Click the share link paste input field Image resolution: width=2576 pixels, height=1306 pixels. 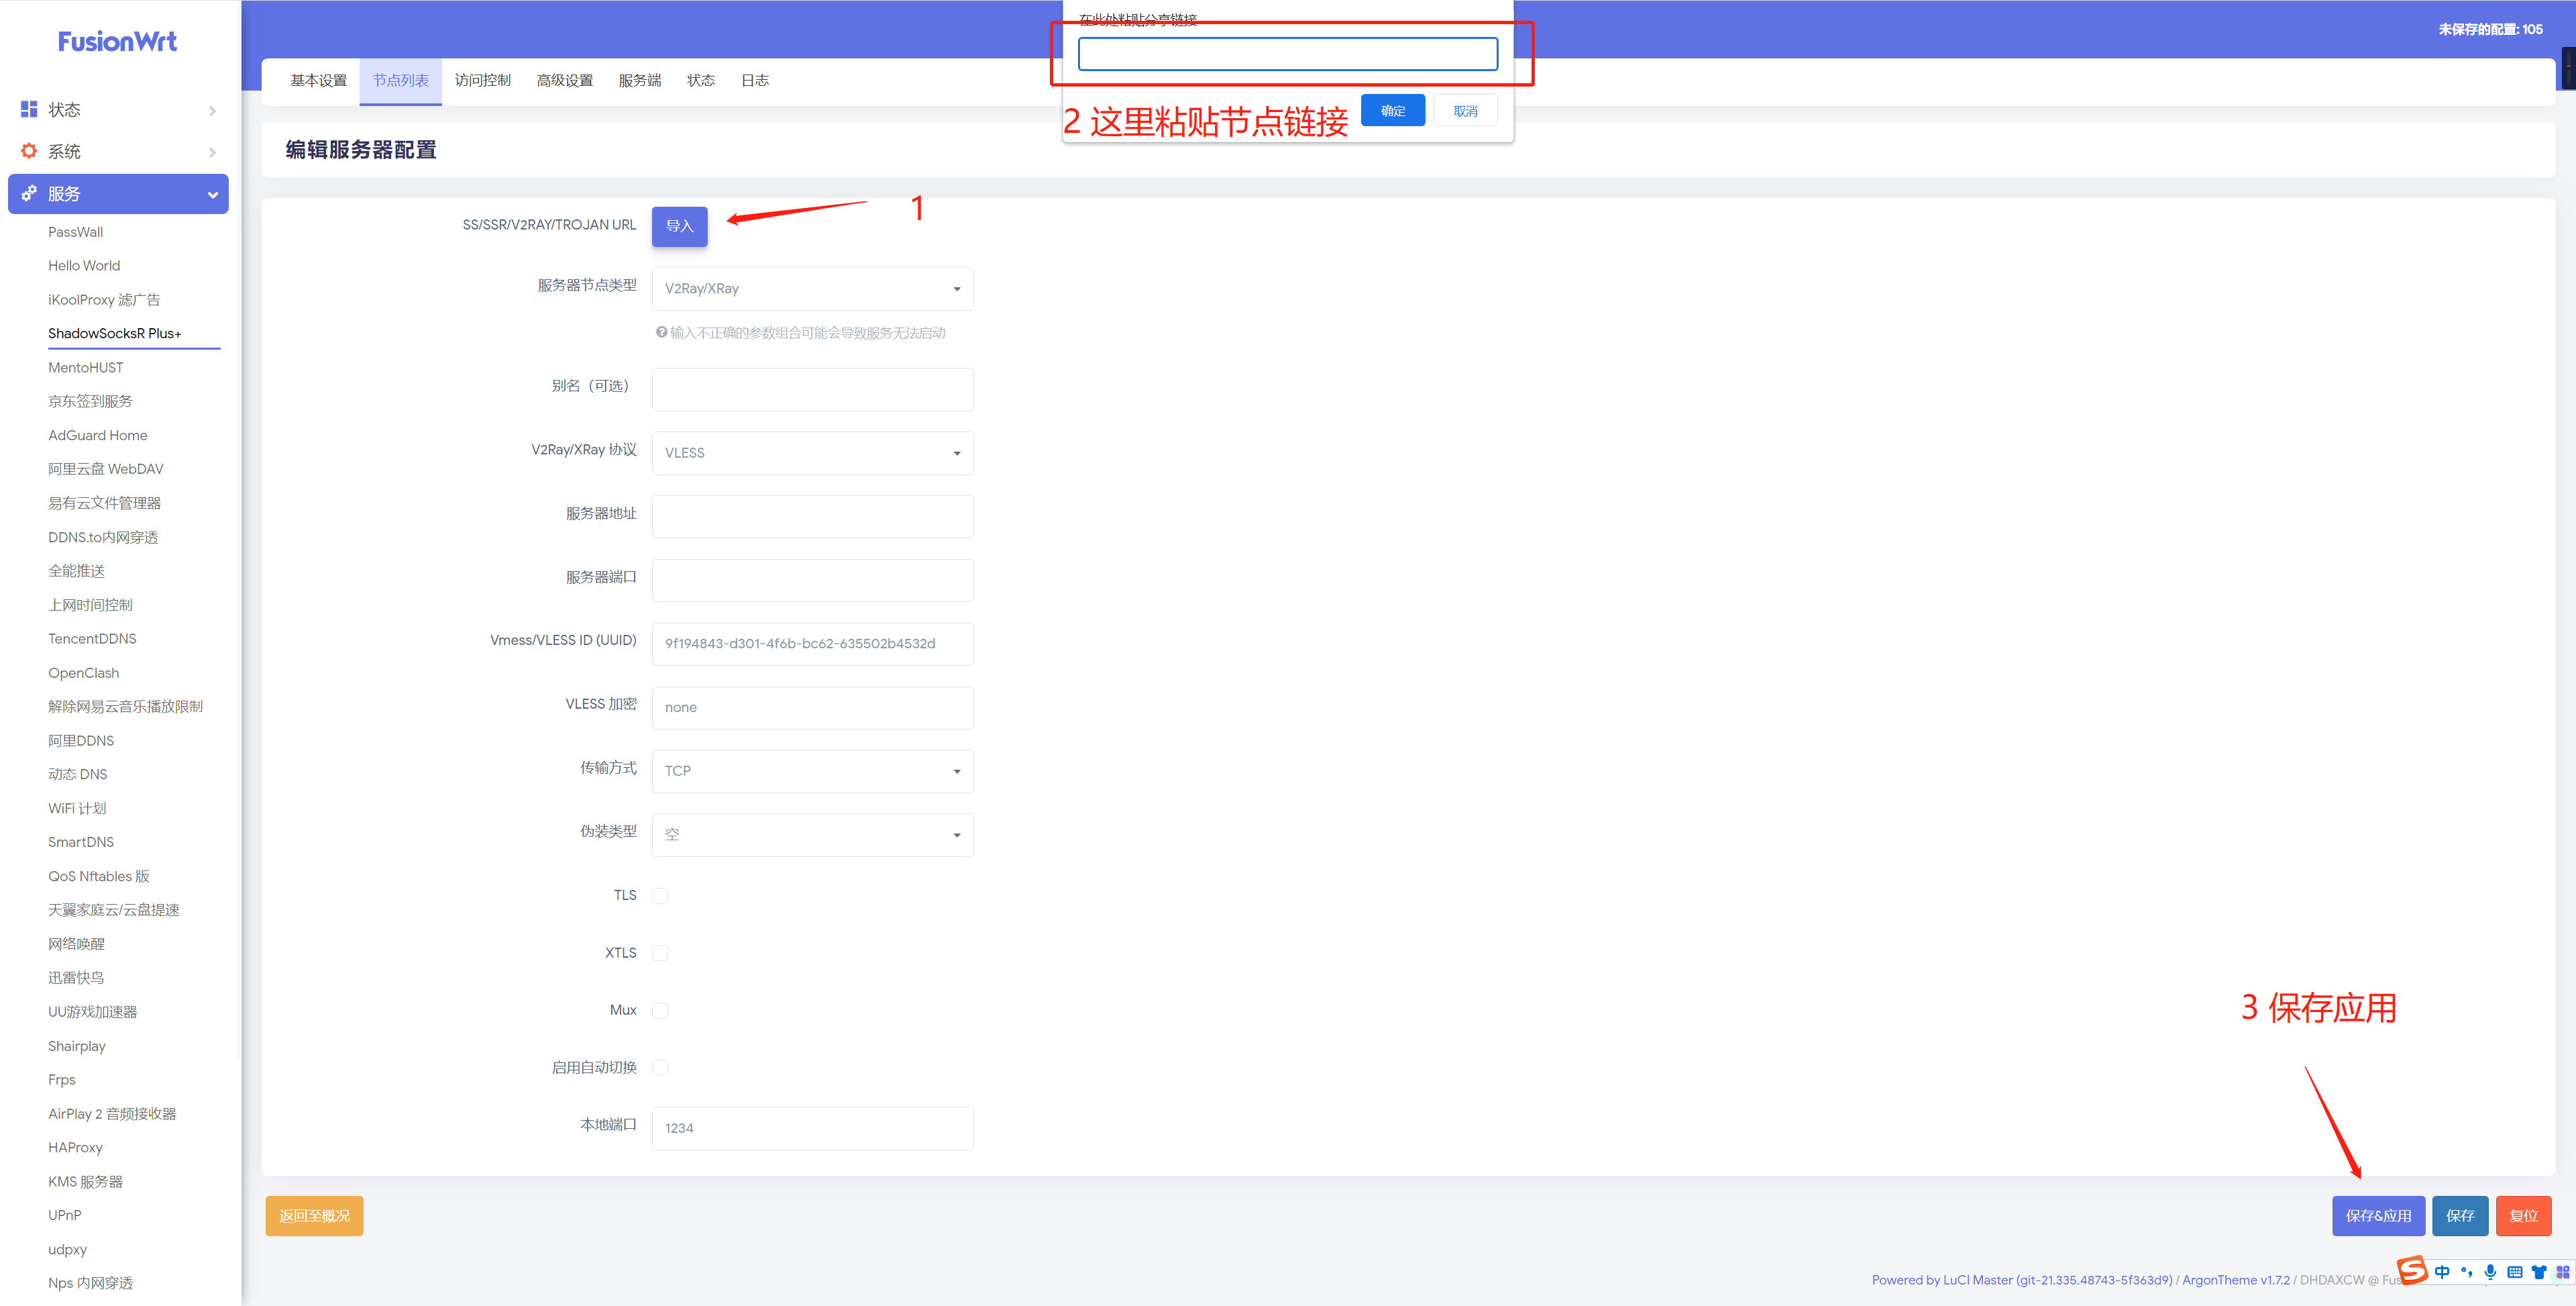(x=1287, y=54)
